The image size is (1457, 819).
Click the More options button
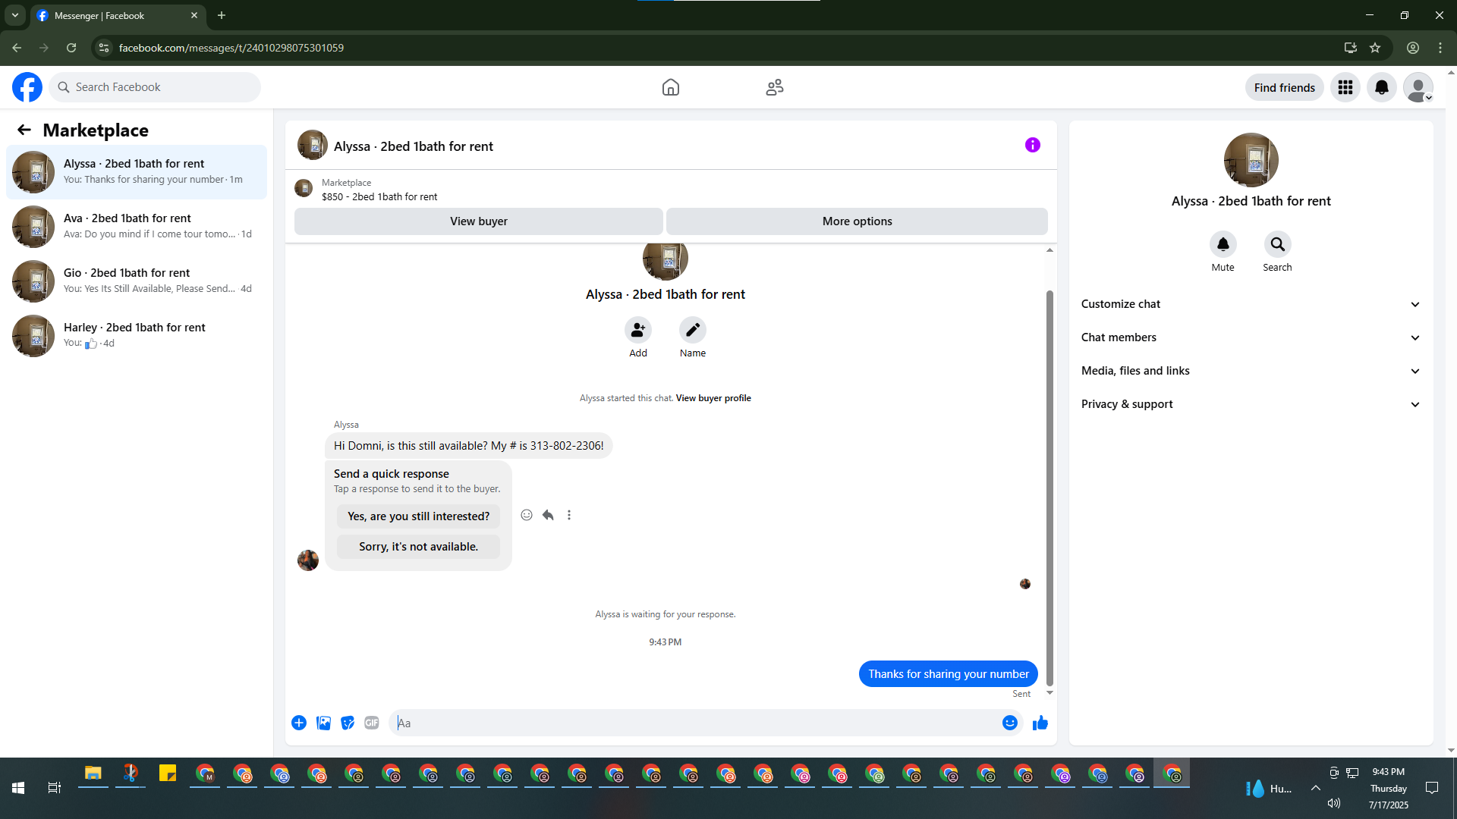coord(858,221)
